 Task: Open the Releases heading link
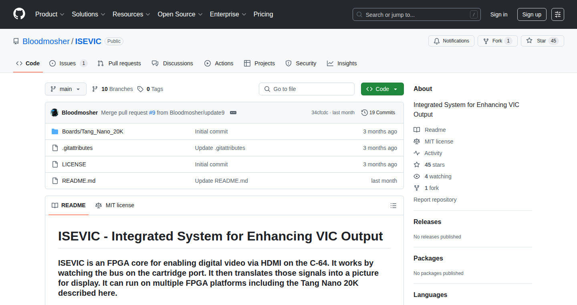click(x=427, y=222)
